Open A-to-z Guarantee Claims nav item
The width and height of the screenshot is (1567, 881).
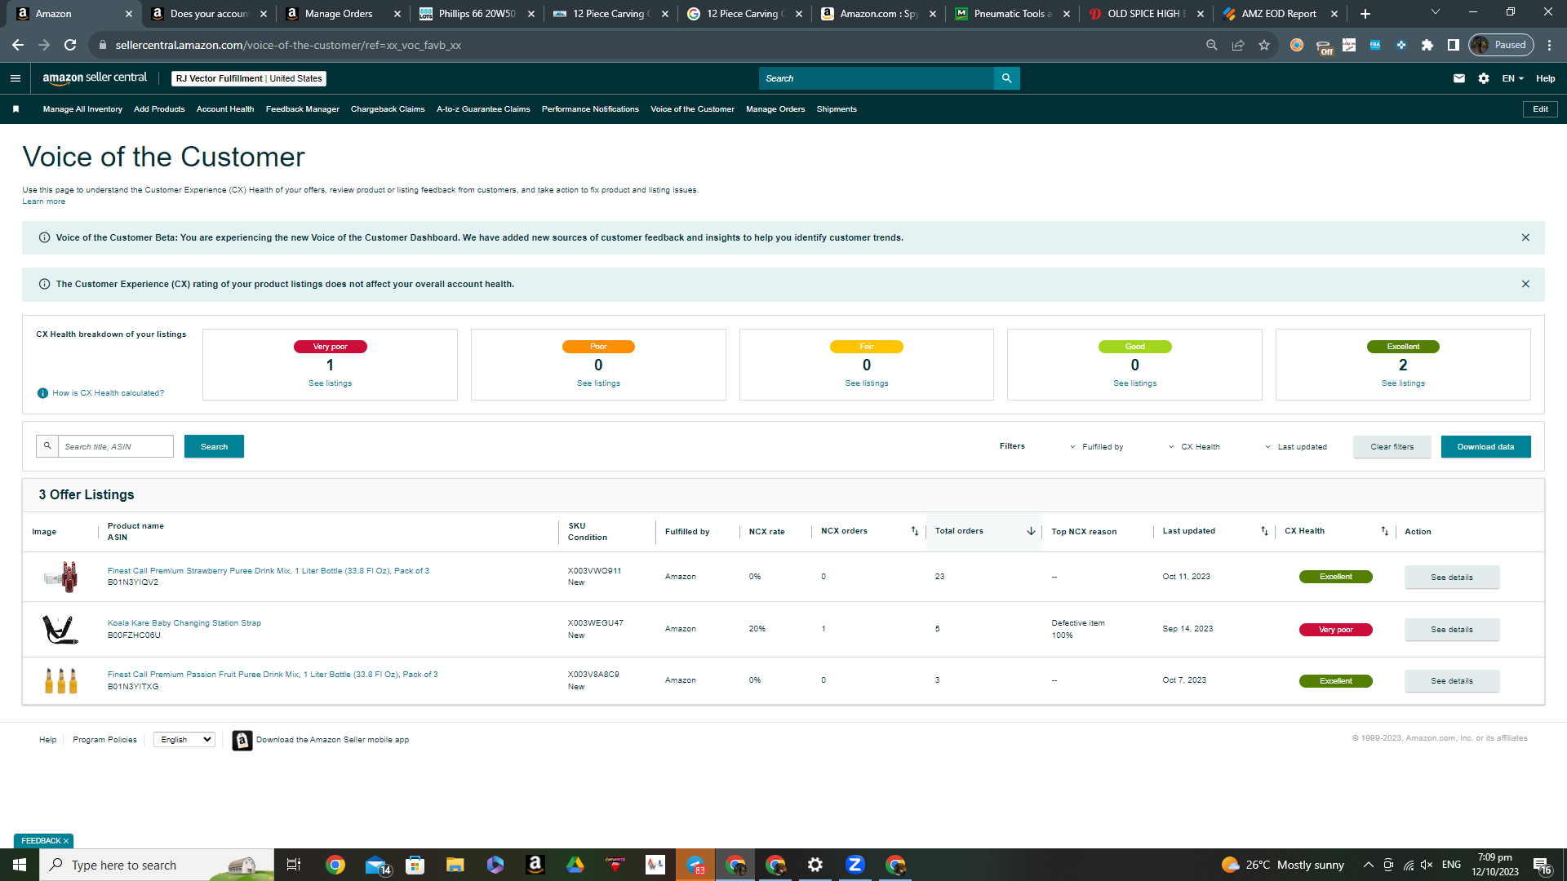click(483, 109)
